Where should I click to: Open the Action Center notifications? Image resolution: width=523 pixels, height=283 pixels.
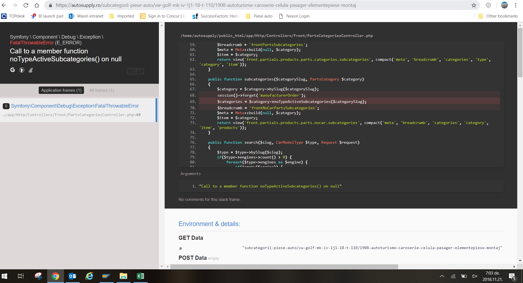512,276
